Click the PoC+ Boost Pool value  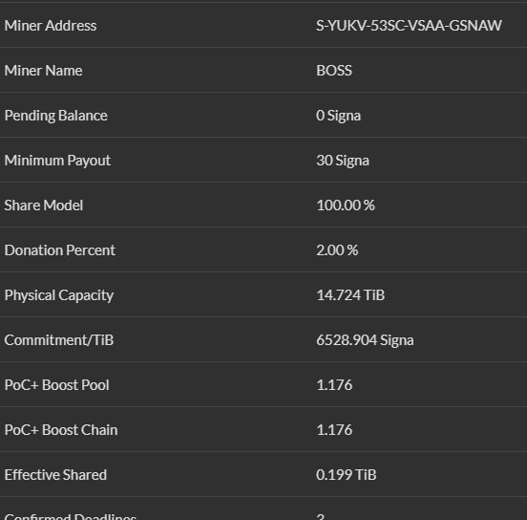[334, 385]
